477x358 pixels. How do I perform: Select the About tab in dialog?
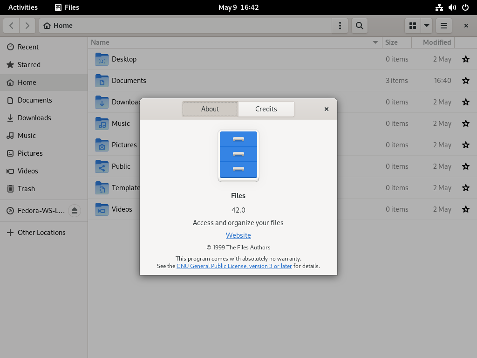210,109
